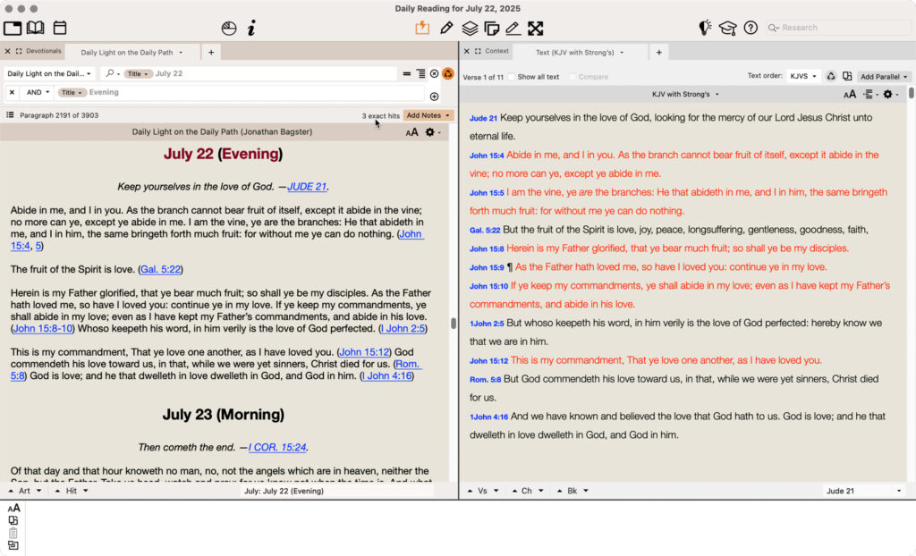Click the Daily Reading calendar icon

coord(60,28)
